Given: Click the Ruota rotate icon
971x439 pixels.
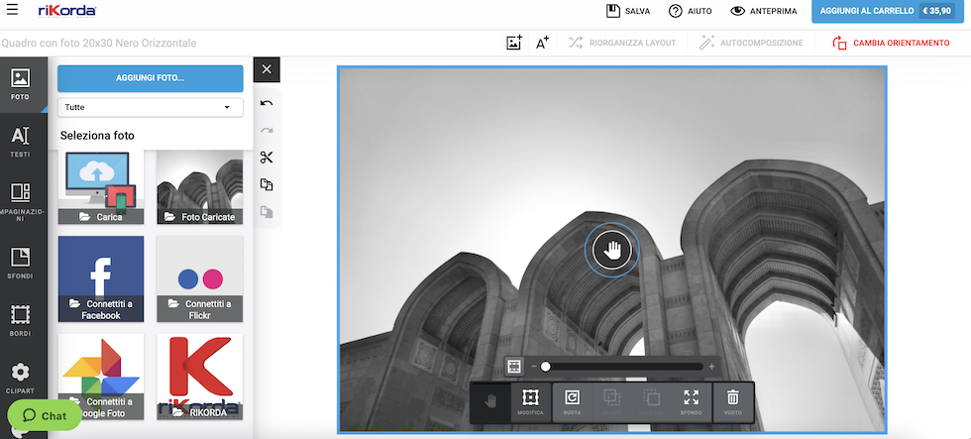Looking at the screenshot, I should click(x=572, y=400).
